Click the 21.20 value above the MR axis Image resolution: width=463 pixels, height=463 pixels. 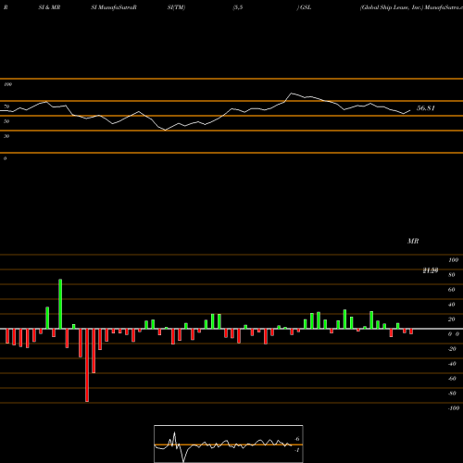coord(431,270)
